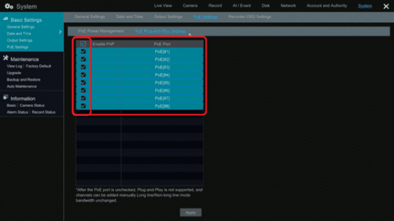This screenshot has width=394, height=221.
Task: Open Factory Default under Maintenance
Action: pyautogui.click(x=38, y=66)
